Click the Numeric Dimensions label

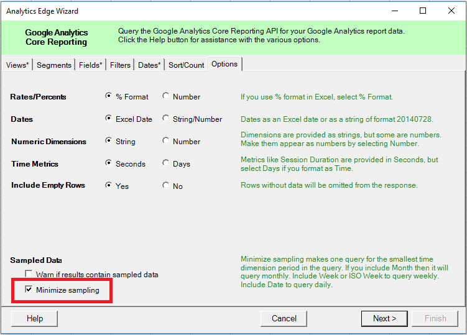pos(49,142)
